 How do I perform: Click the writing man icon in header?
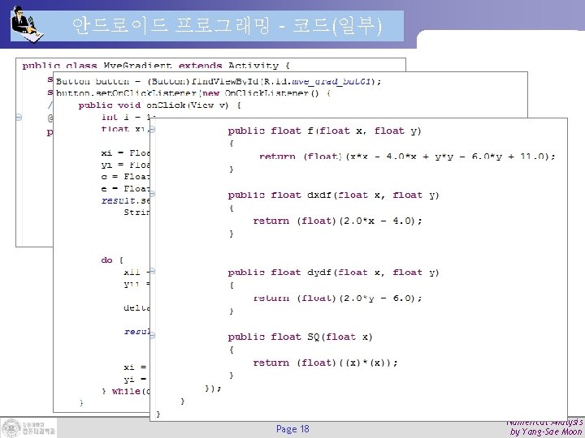click(x=27, y=24)
